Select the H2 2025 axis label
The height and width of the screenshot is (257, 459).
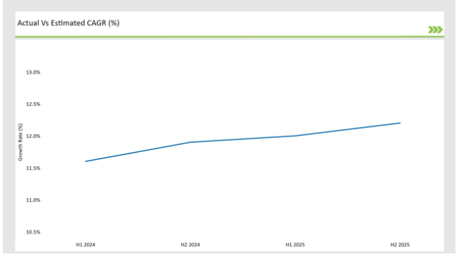coord(400,245)
